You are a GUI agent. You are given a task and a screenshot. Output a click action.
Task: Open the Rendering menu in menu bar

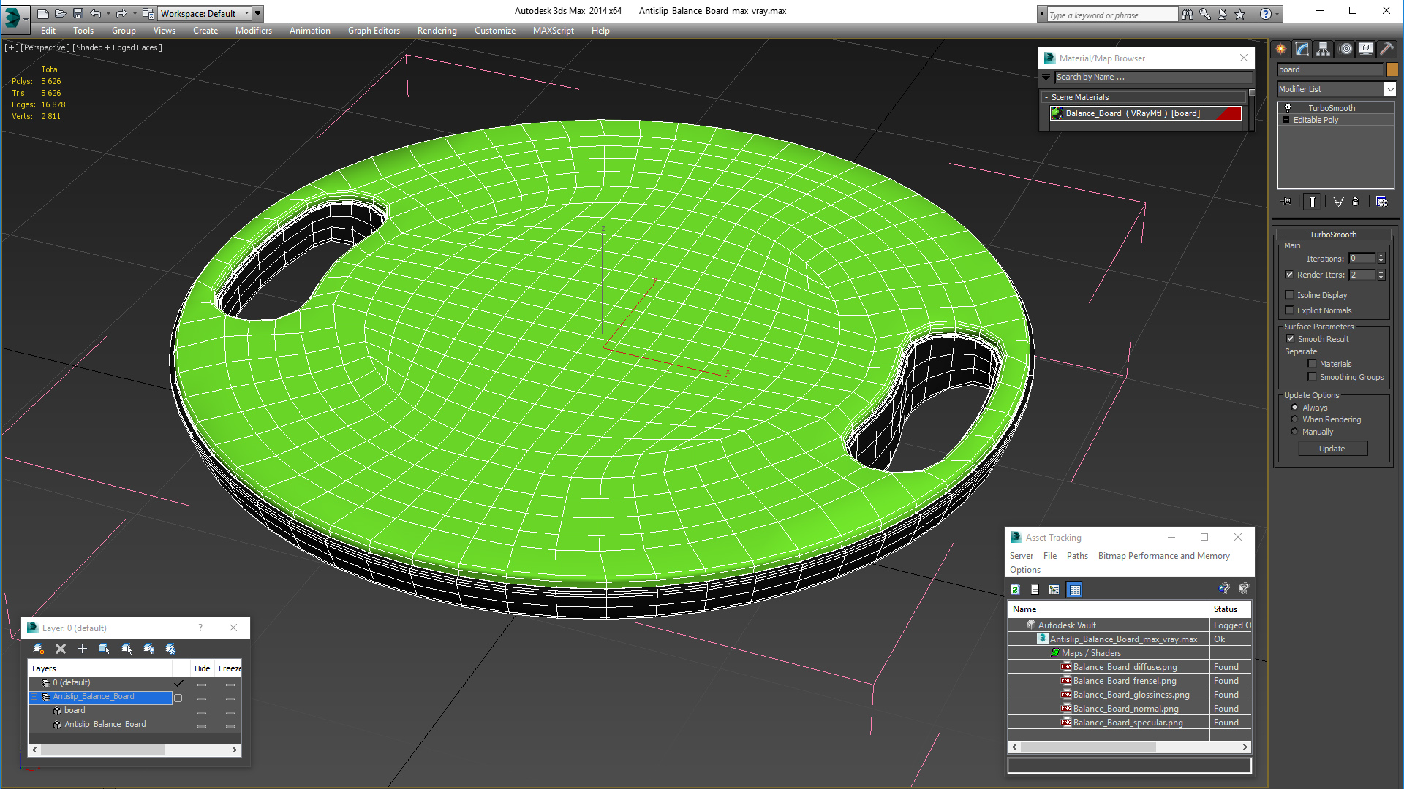[x=437, y=30]
